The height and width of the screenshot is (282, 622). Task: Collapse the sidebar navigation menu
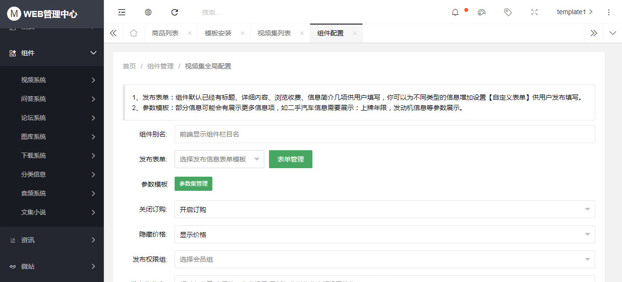(121, 12)
